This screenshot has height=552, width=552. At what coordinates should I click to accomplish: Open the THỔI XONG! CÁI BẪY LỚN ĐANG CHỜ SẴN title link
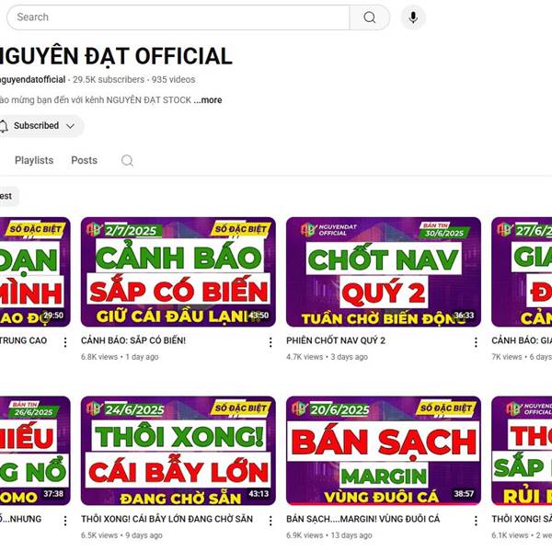pyautogui.click(x=167, y=519)
